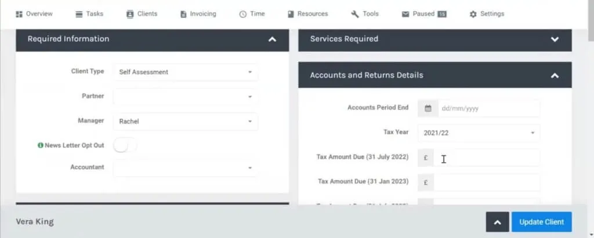
Task: Click the Tools wrench icon
Action: pyautogui.click(x=355, y=14)
